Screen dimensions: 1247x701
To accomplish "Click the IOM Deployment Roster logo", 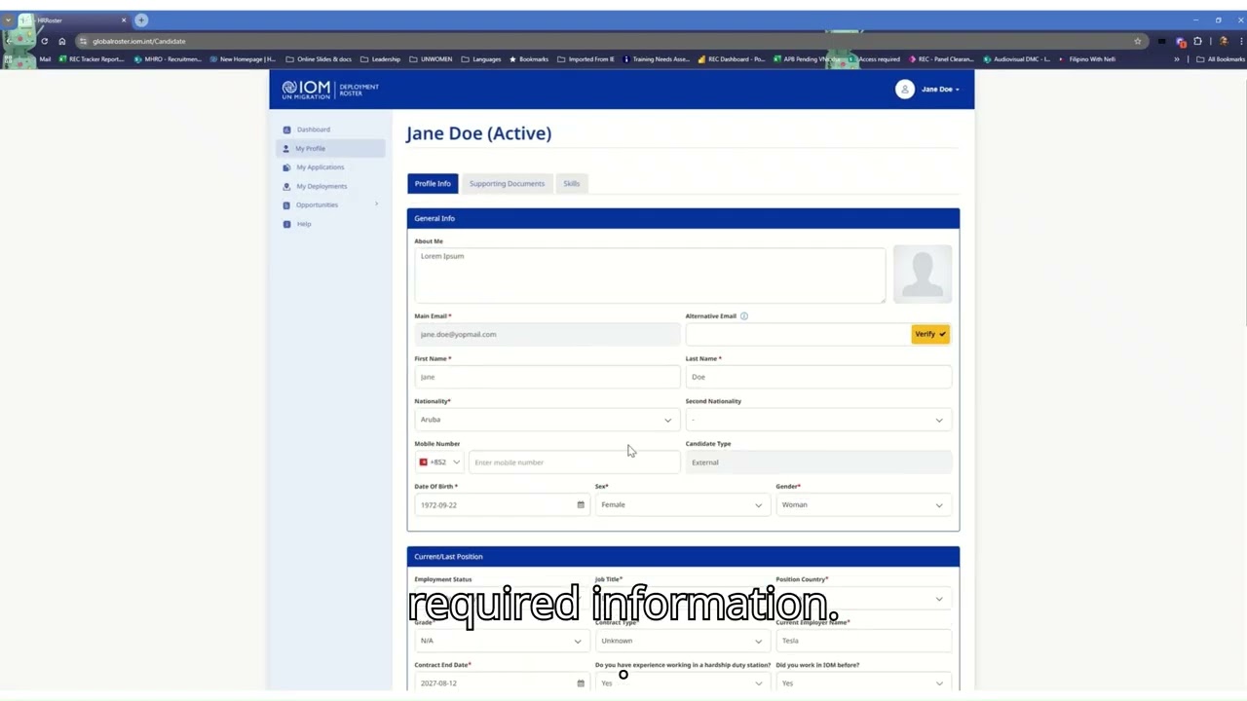I will coord(330,90).
